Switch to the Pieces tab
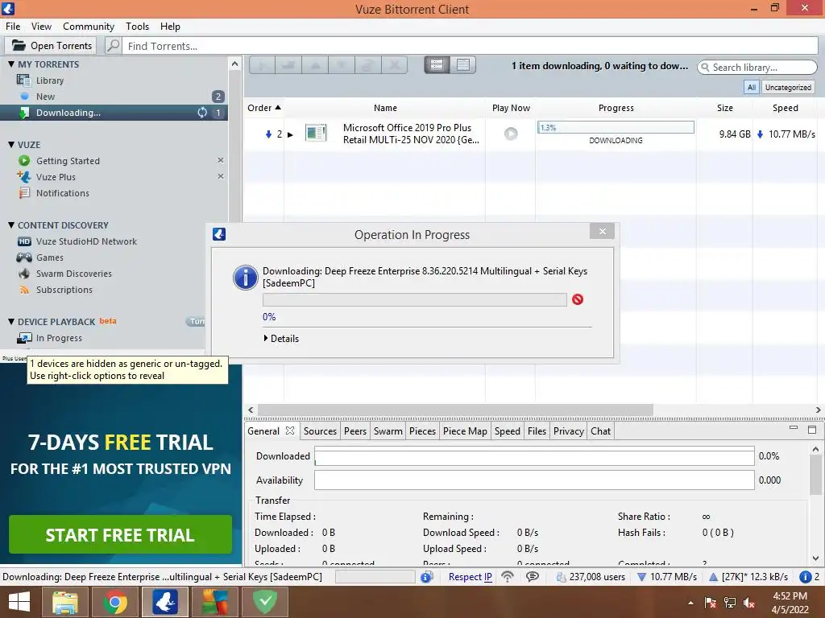The height and width of the screenshot is (618, 825). pos(422,431)
